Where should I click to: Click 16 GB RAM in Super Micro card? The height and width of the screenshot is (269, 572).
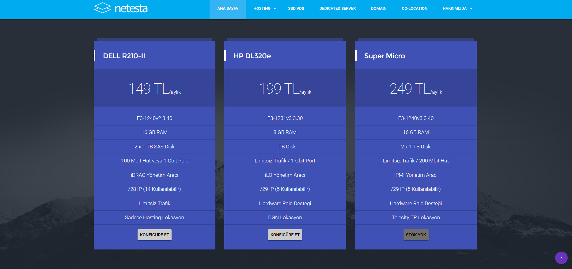pos(416,132)
